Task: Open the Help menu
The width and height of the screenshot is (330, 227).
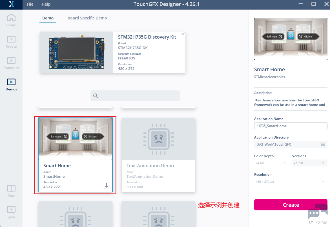Action: (46, 4)
